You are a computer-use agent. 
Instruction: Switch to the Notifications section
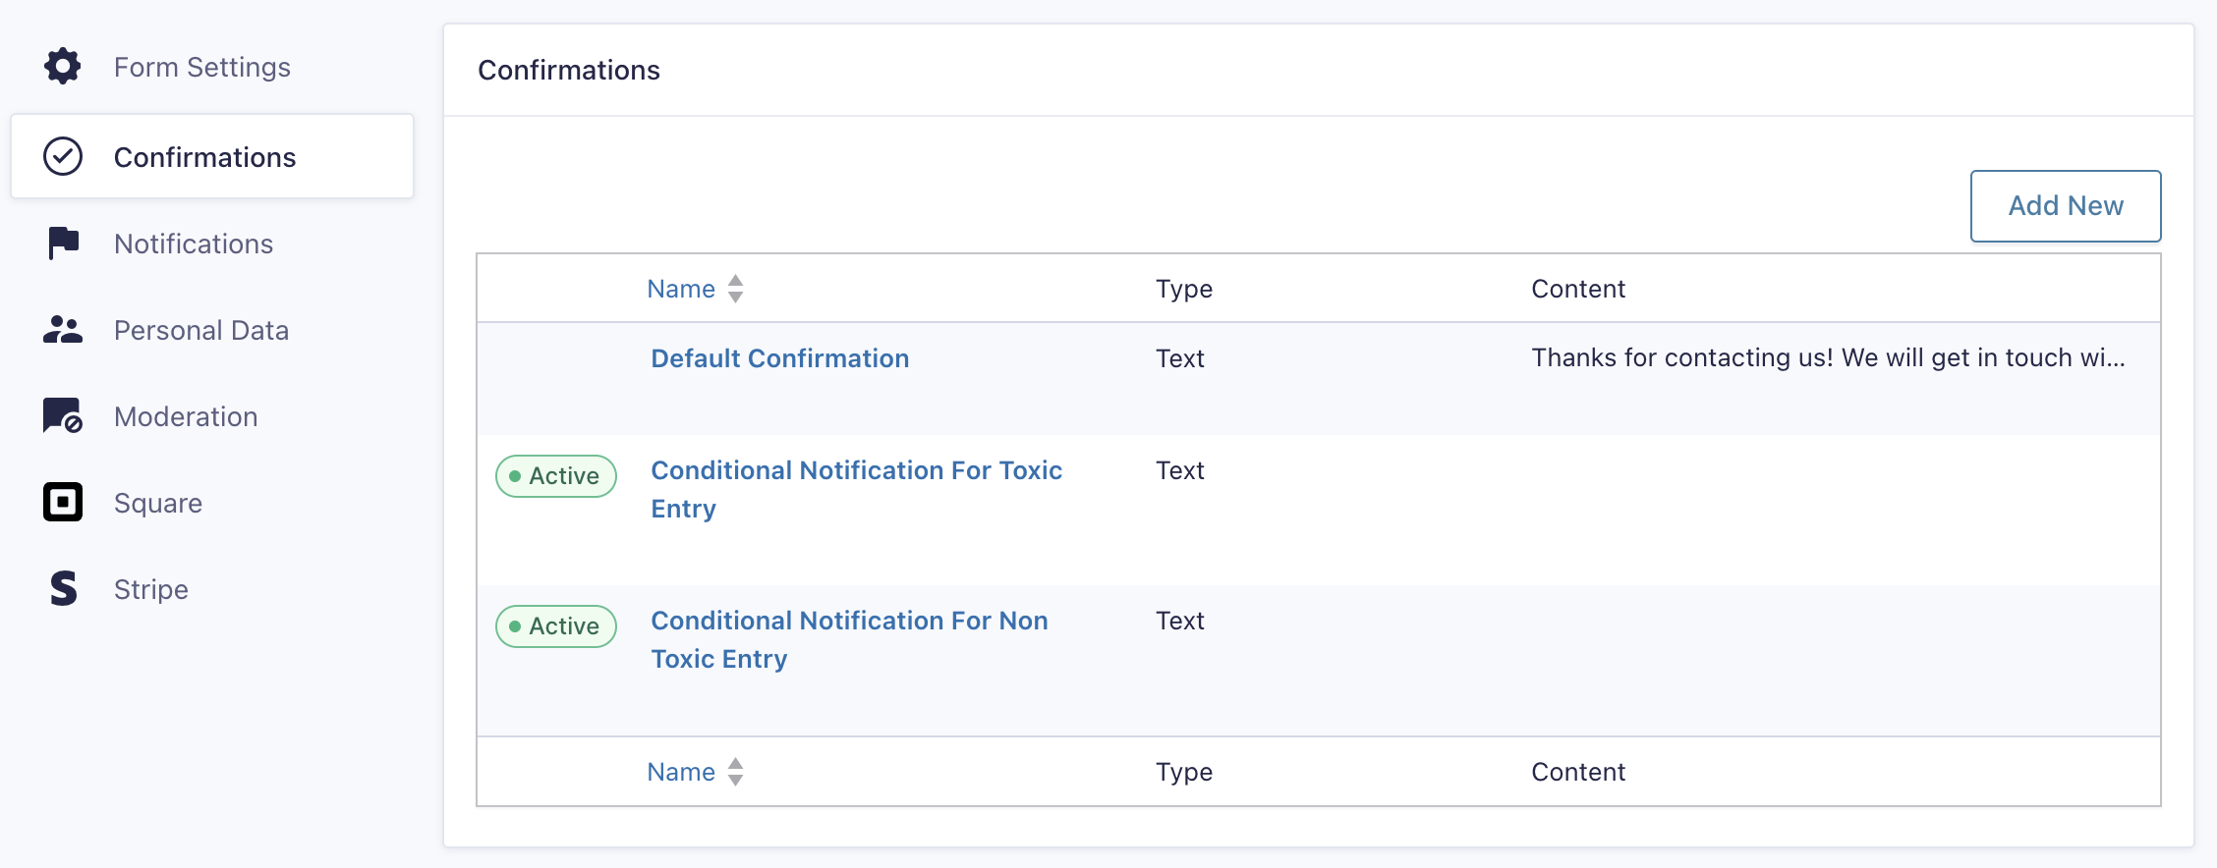(194, 243)
